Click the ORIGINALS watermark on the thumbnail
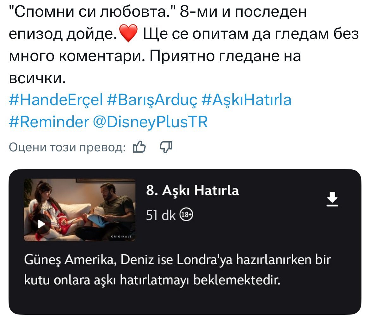370x323 pixels. click(x=121, y=237)
